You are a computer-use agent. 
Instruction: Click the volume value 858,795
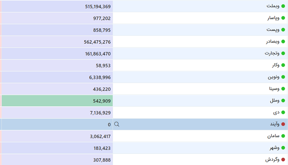pyautogui.click(x=102, y=30)
